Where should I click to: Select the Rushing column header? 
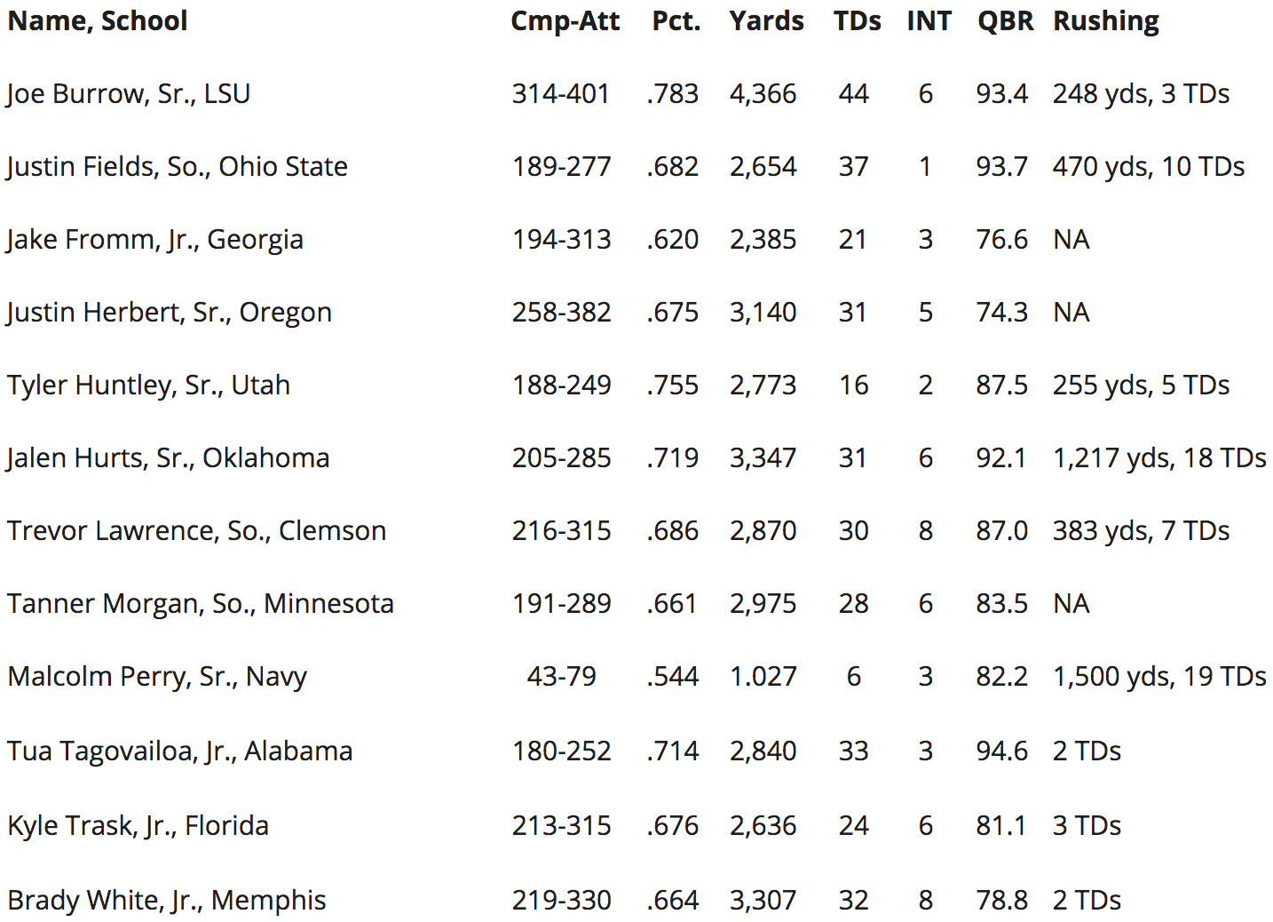[x=1106, y=21]
